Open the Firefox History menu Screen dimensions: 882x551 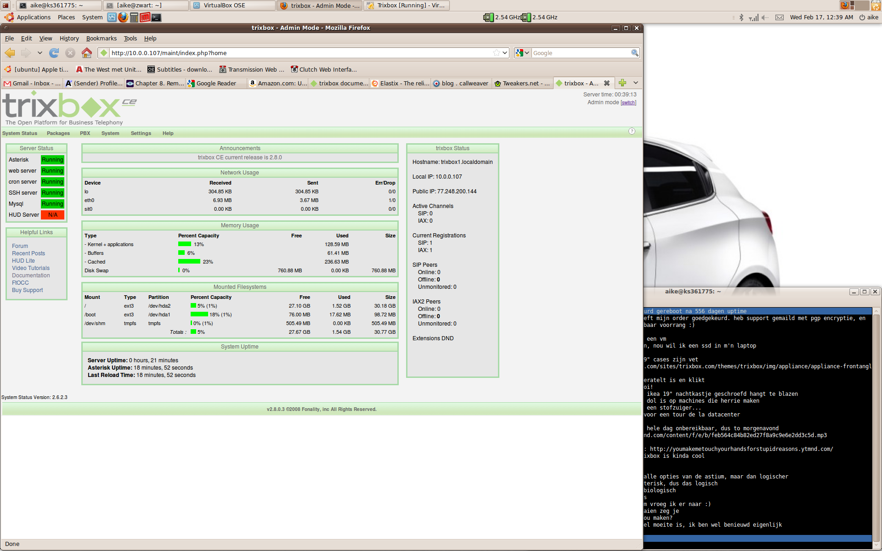pos(69,39)
